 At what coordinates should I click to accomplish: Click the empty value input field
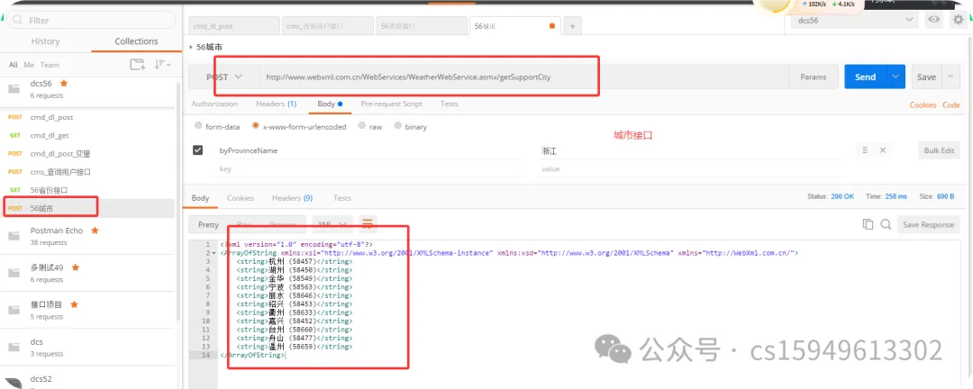click(x=693, y=168)
